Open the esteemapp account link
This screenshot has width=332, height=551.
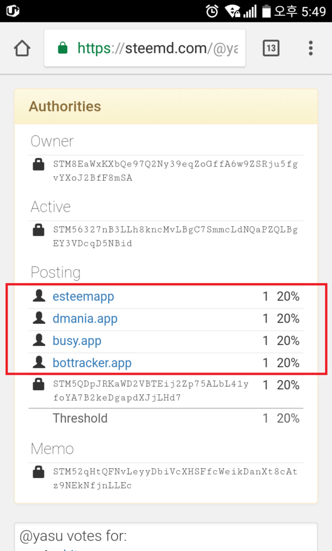coord(83,297)
